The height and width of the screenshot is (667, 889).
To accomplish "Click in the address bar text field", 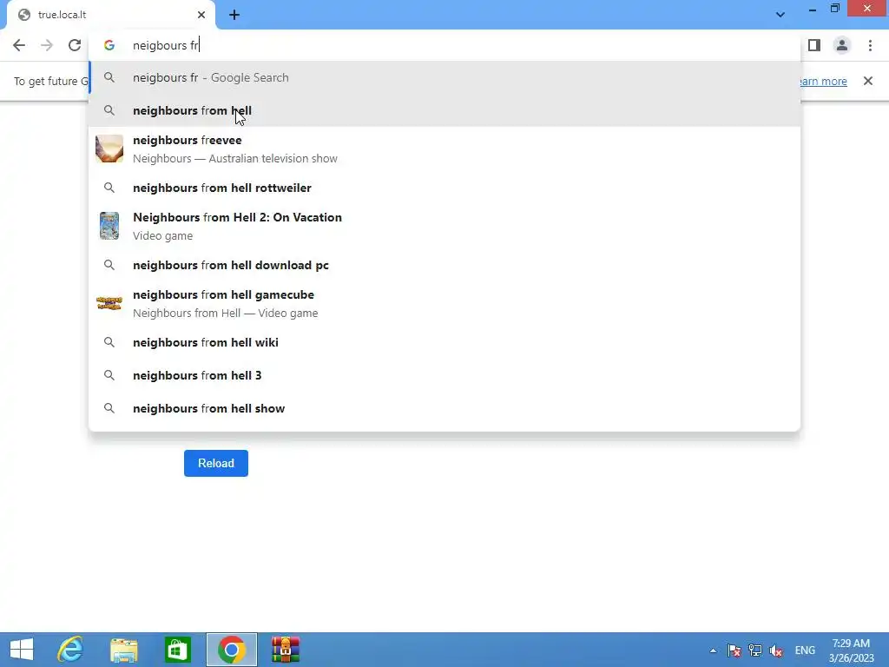I will click(444, 45).
